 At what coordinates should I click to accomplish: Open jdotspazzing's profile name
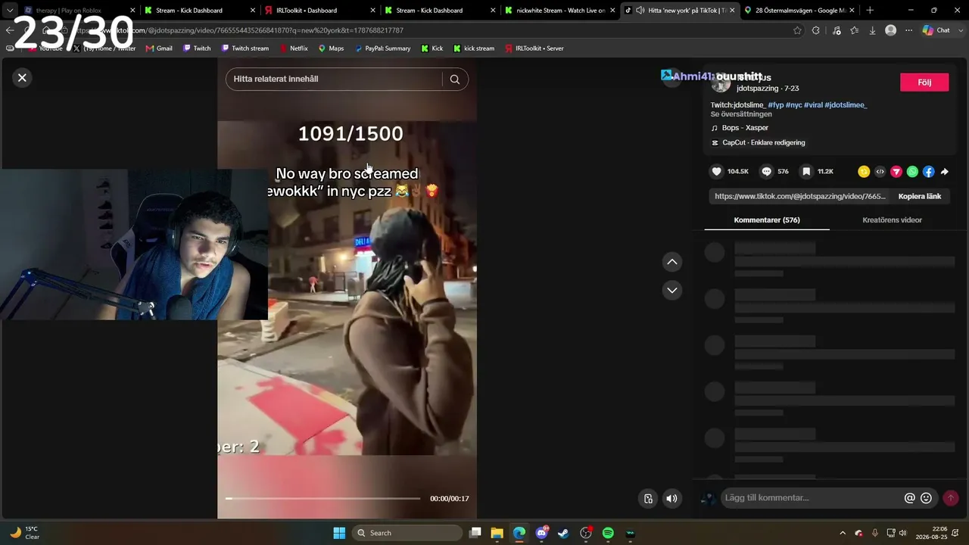(x=757, y=89)
